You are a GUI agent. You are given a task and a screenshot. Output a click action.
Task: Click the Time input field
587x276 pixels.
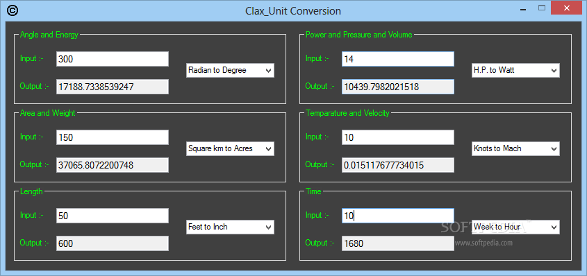398,216
